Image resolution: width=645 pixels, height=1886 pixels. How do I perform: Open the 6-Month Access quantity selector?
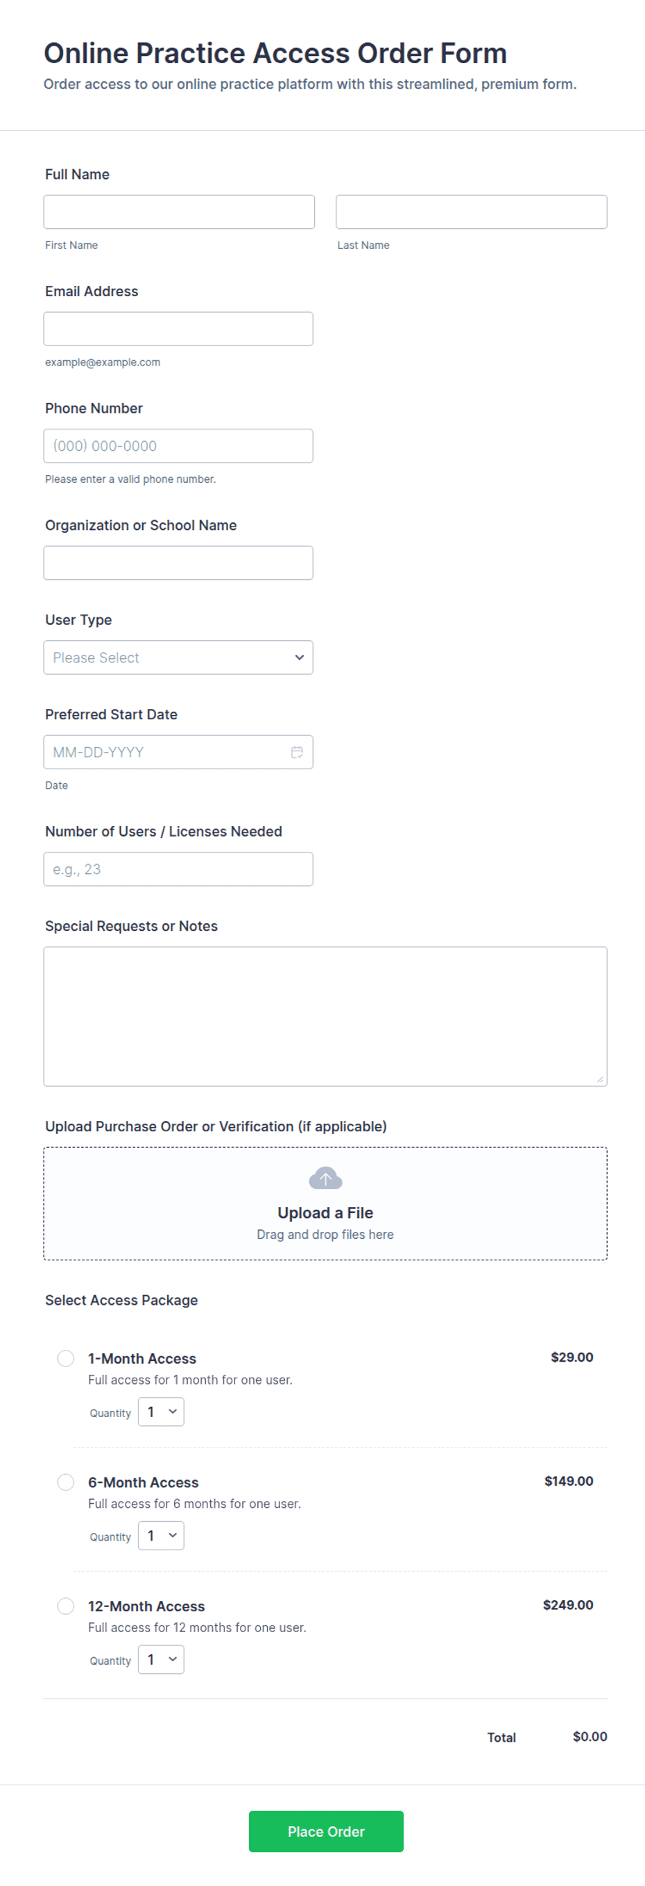pos(161,1535)
